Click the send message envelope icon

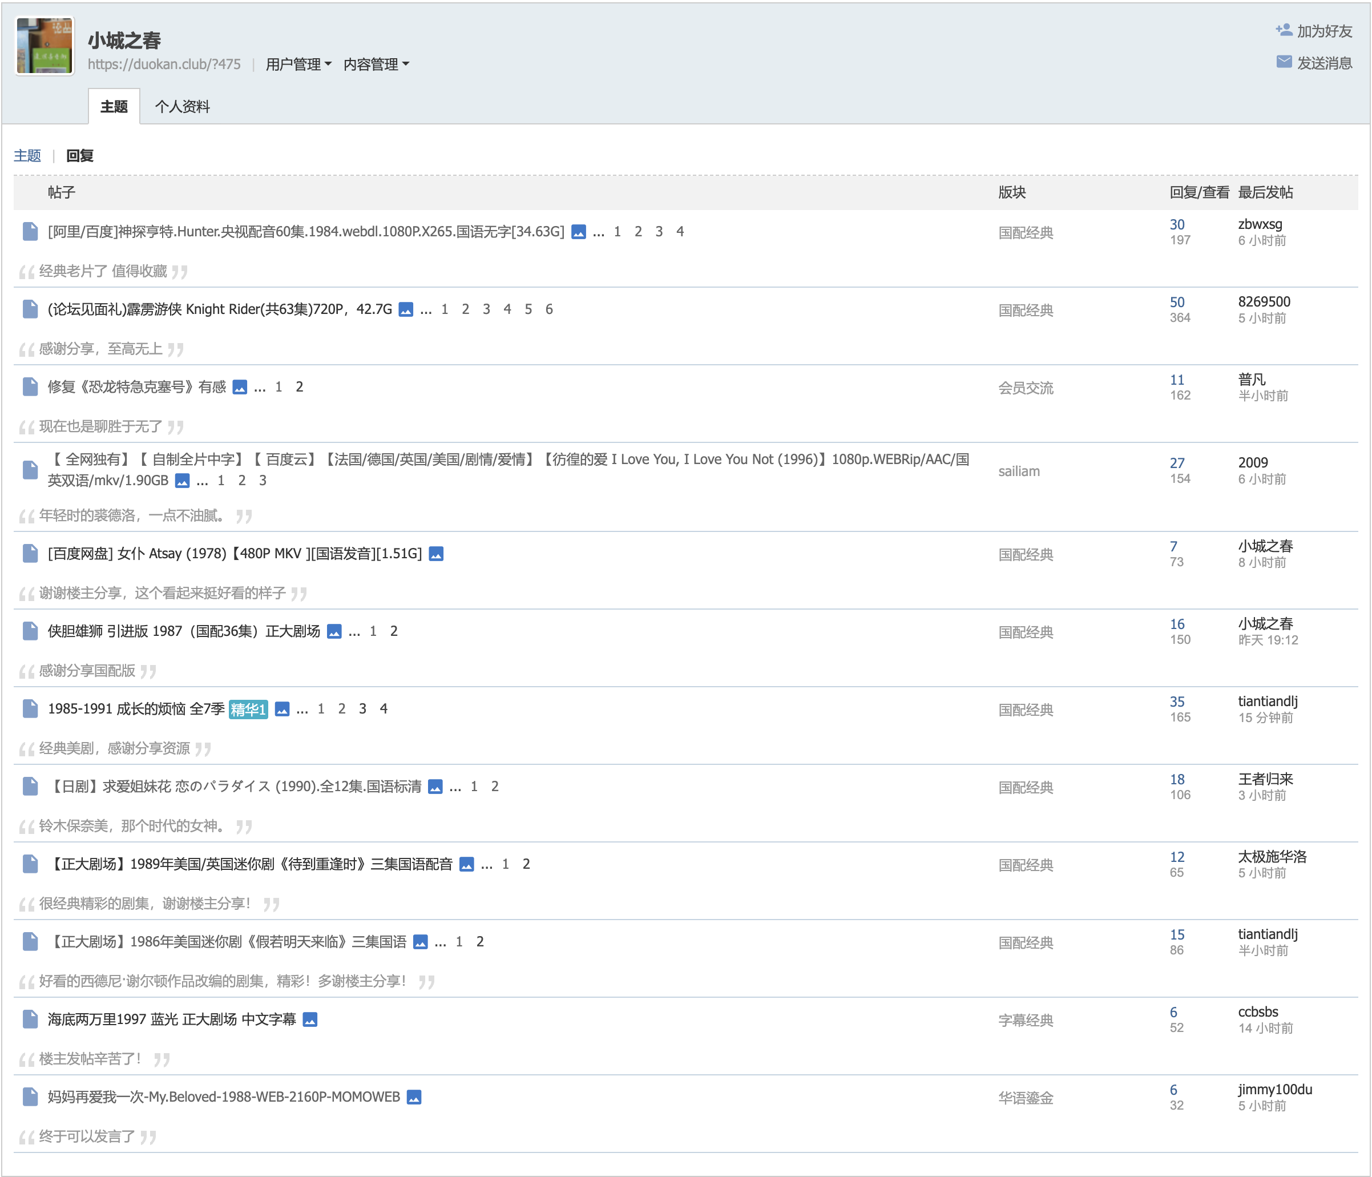tap(1284, 62)
